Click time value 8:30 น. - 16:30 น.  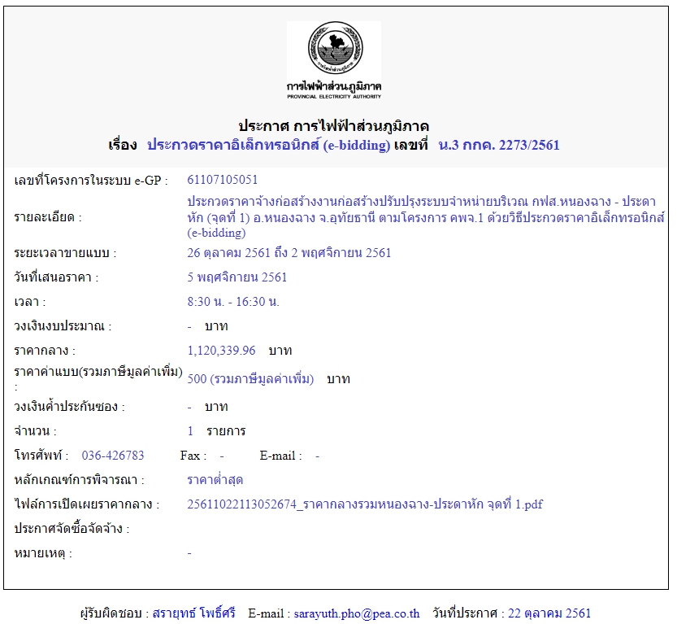[x=233, y=302]
